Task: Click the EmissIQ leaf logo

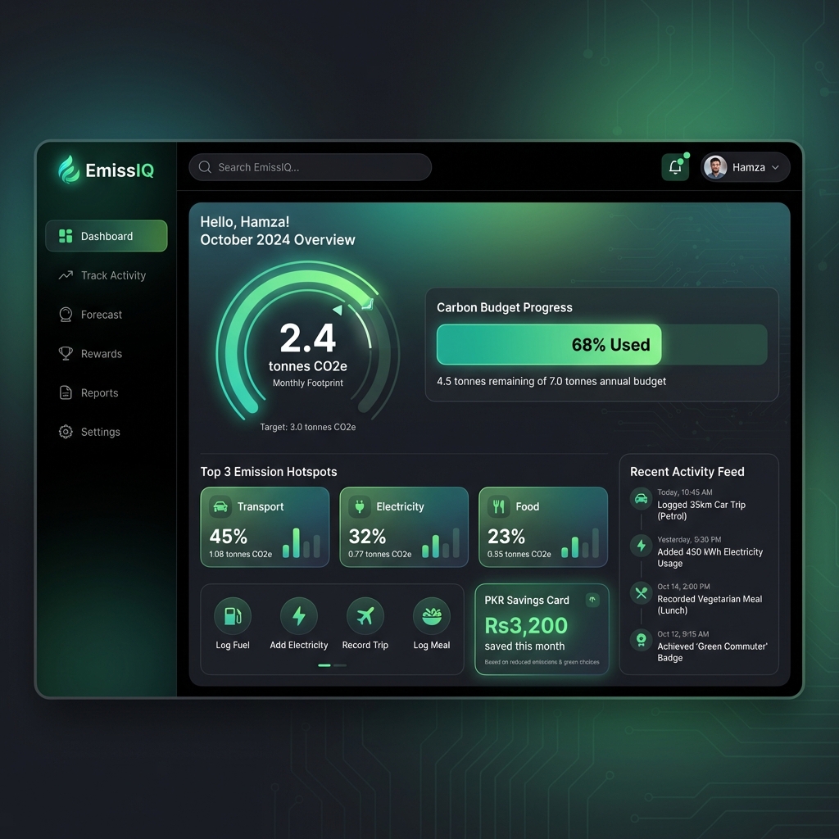Action: pos(70,170)
